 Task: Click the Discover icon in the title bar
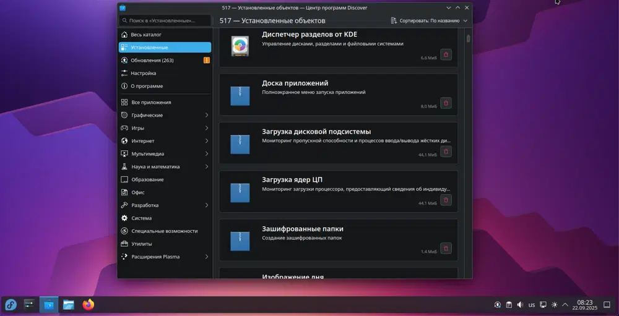(123, 7)
